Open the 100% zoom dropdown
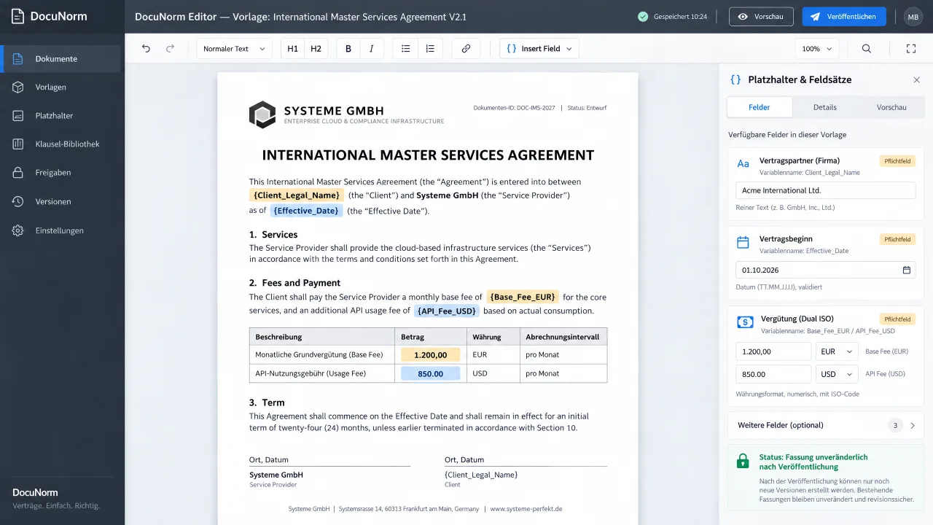Screen dimensions: 933x525 coord(817,49)
